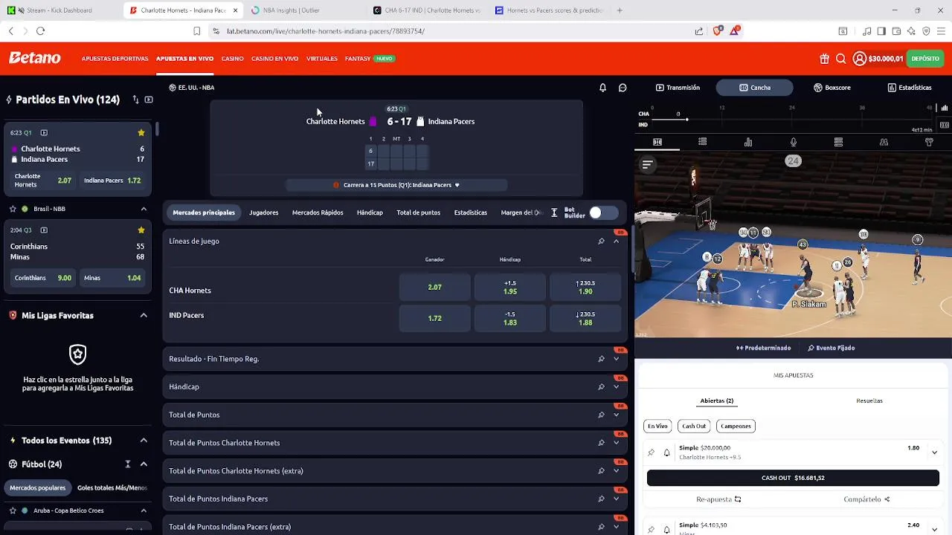Select the Jugadores markets tab
The width and height of the screenshot is (952, 535).
point(263,213)
